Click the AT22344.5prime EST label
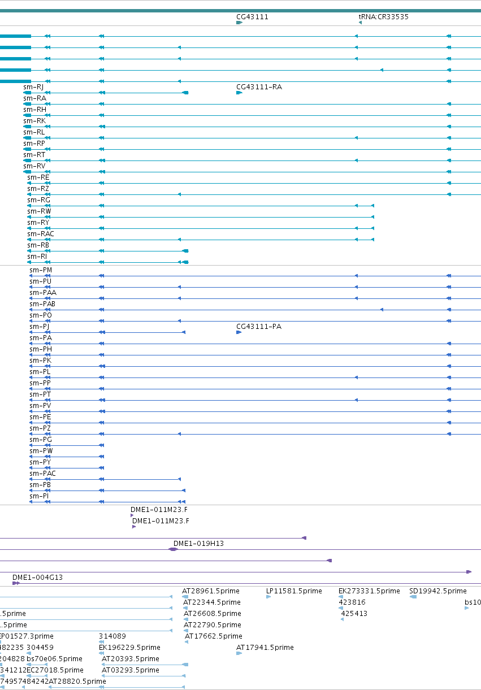 click(212, 602)
